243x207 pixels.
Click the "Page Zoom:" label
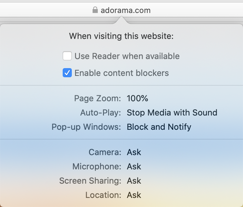97,98
